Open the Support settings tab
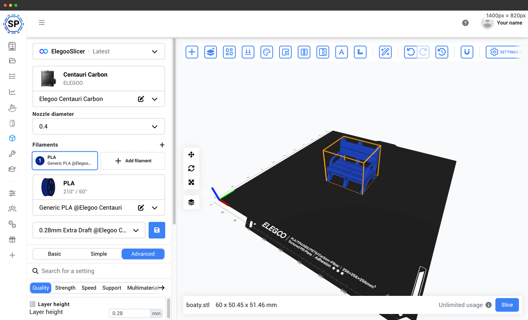The height and width of the screenshot is (320, 528). pos(112,288)
